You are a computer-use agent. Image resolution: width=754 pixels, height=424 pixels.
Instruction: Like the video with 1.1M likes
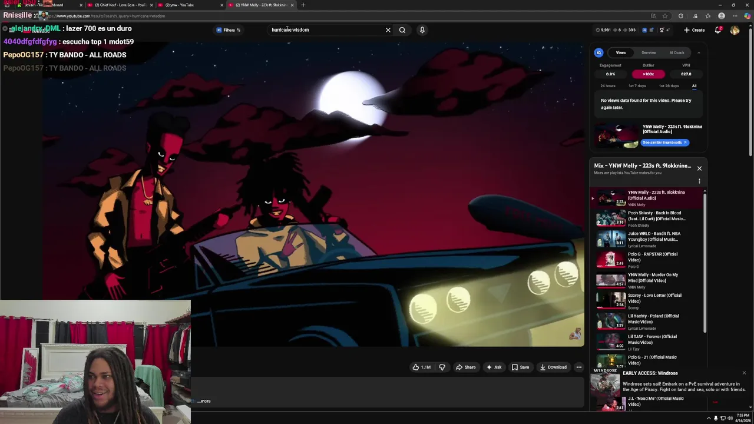pyautogui.click(x=421, y=367)
